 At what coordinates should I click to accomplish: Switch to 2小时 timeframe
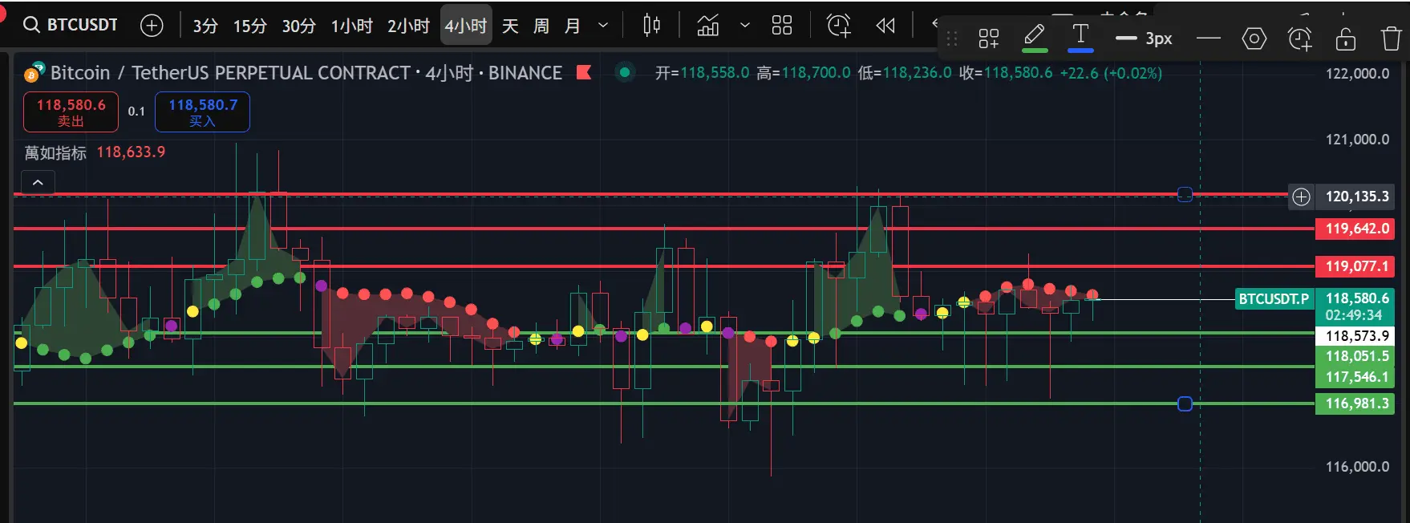point(408,26)
